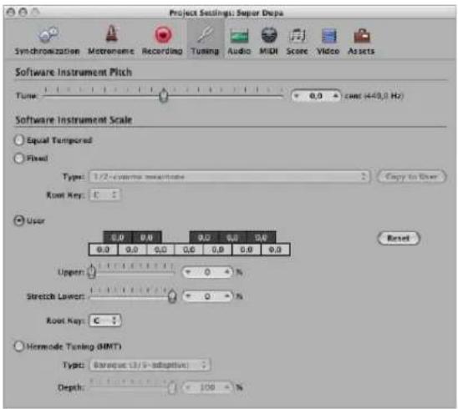Decrease the Depth percentage arrow

tap(188, 387)
